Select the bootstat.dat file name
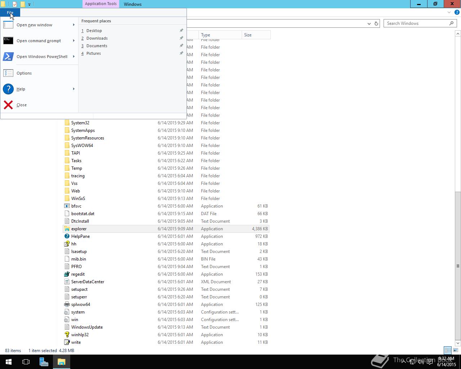Screen dimensions: 461x369 coord(83,214)
